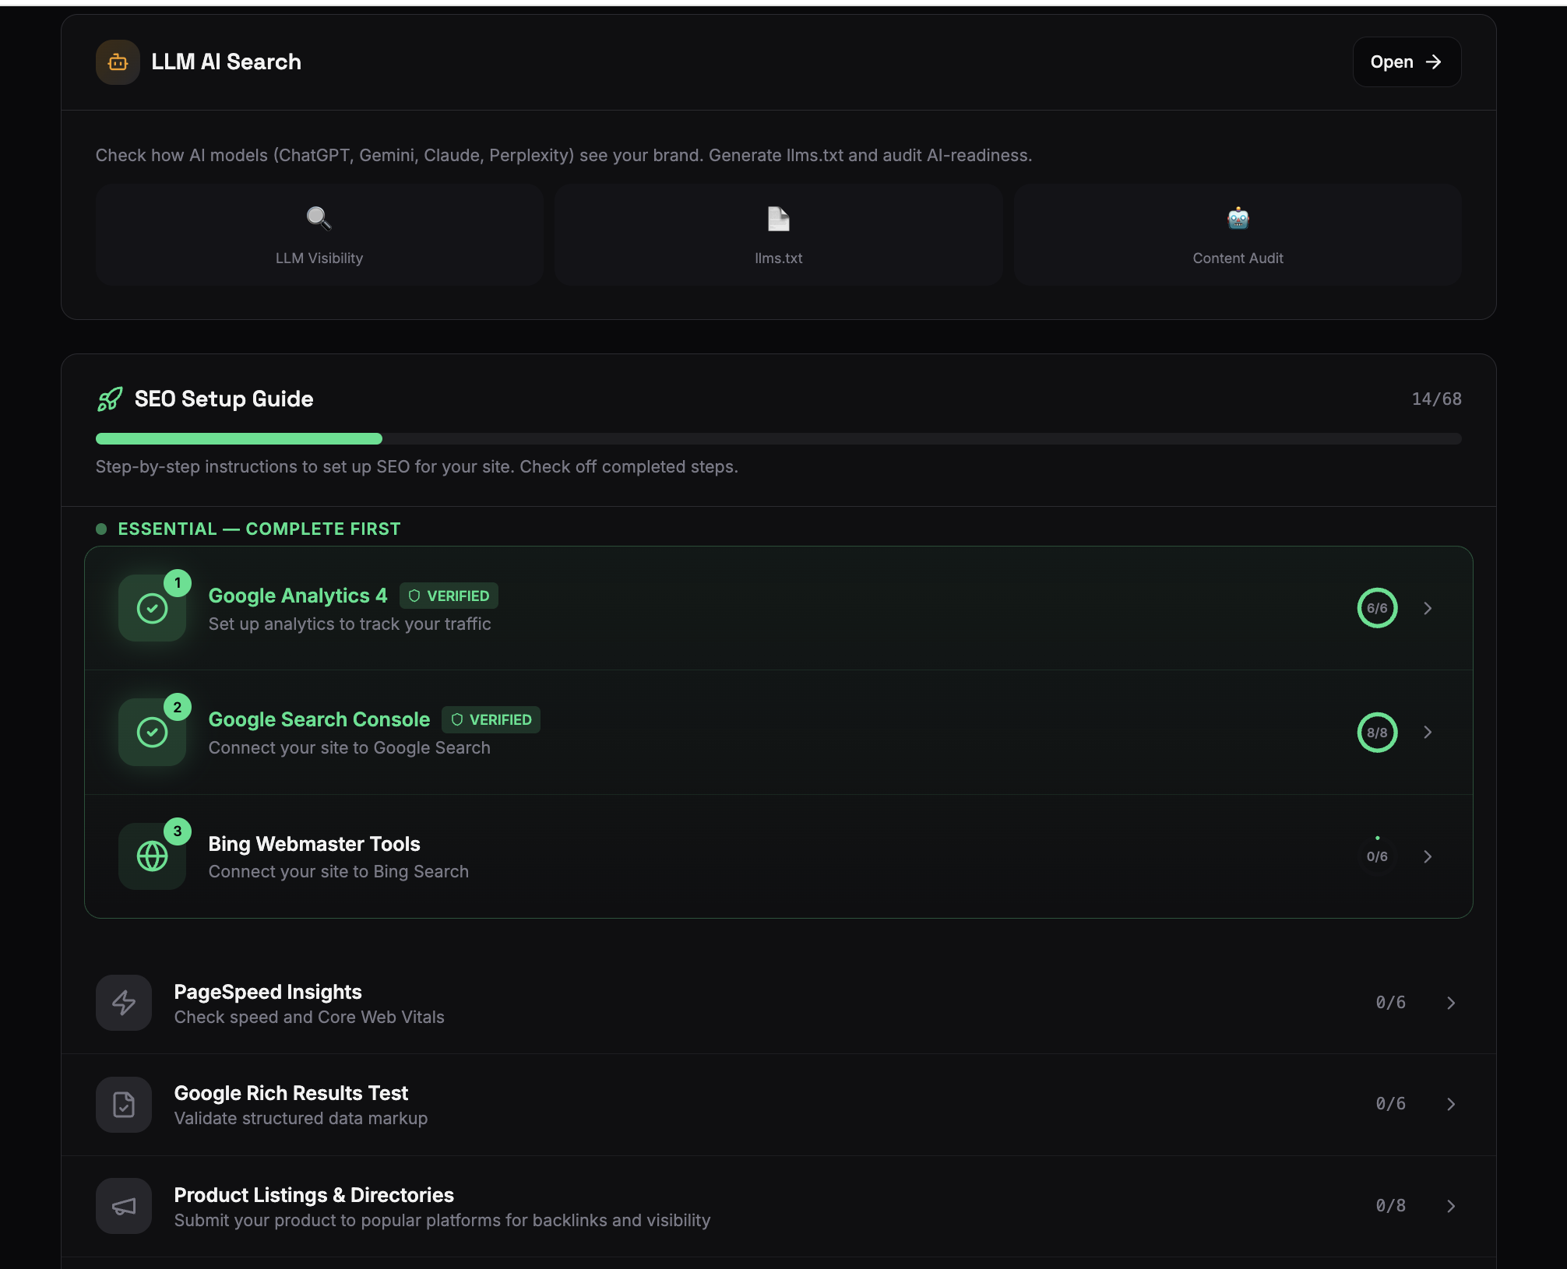The width and height of the screenshot is (1567, 1269).
Task: Expand the Product Listings & Directories chevron
Action: click(x=1451, y=1206)
